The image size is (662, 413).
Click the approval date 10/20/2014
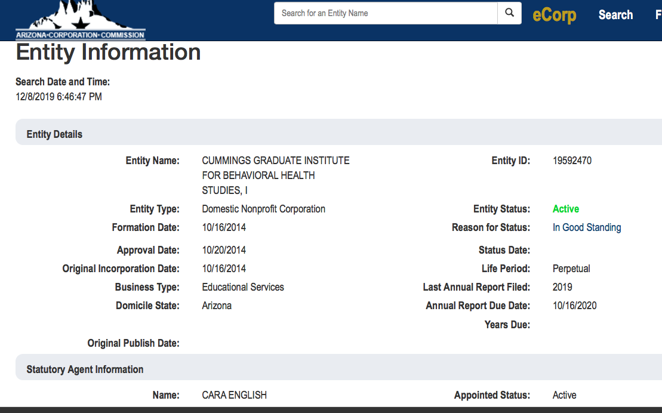coord(224,250)
